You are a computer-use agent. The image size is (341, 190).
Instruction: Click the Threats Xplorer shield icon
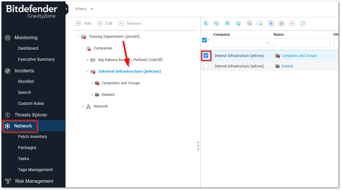click(x=8, y=115)
